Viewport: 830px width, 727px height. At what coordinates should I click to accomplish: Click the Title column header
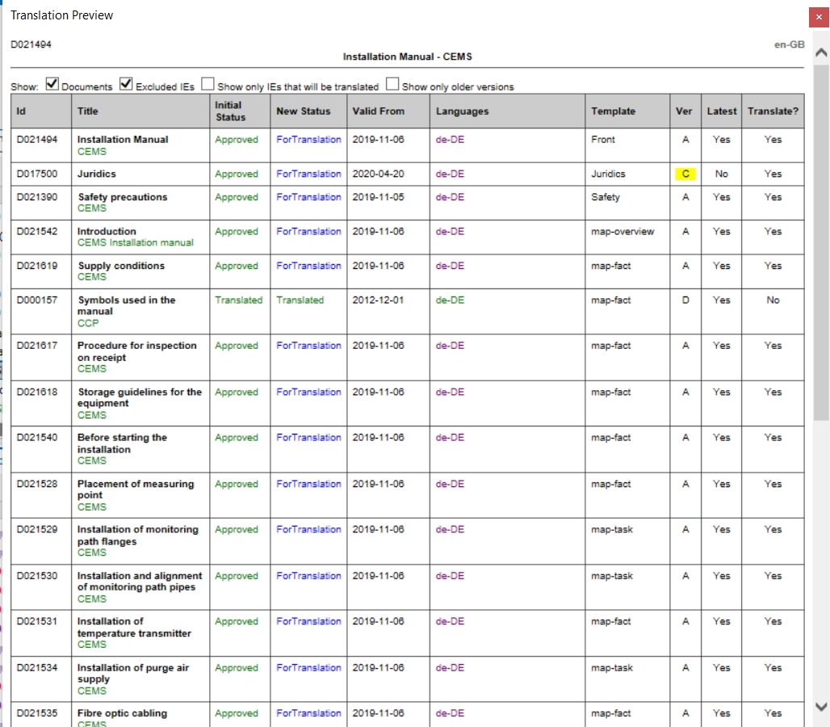[88, 111]
